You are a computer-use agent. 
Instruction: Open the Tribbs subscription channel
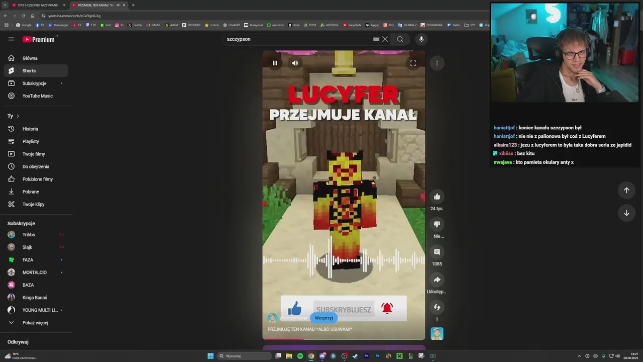pos(36,235)
